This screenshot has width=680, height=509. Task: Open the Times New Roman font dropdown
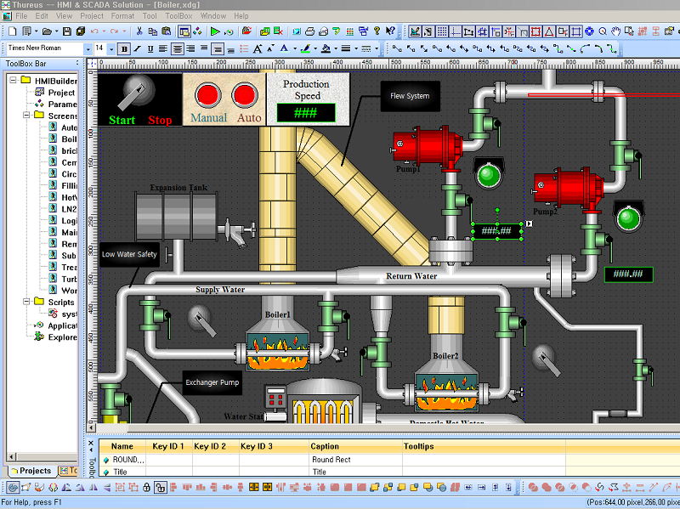(x=87, y=49)
